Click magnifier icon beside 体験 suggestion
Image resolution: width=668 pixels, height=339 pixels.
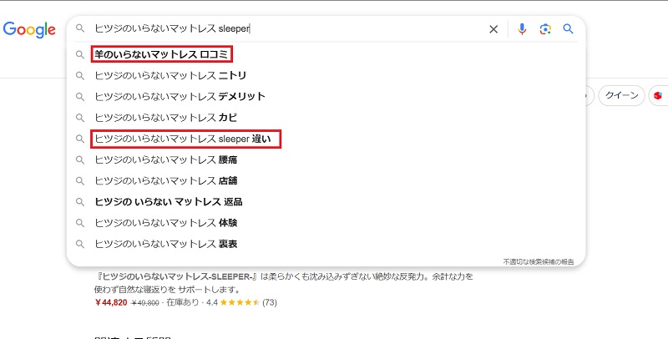click(80, 223)
